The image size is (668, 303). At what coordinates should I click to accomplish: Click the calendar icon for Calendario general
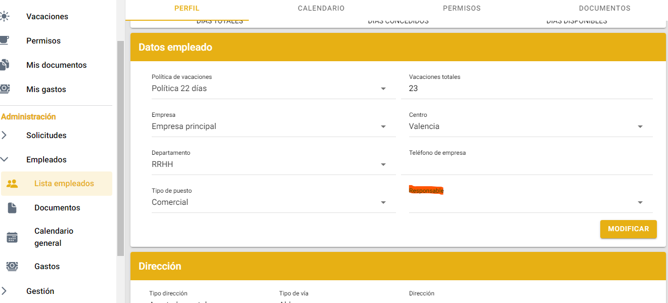12,237
